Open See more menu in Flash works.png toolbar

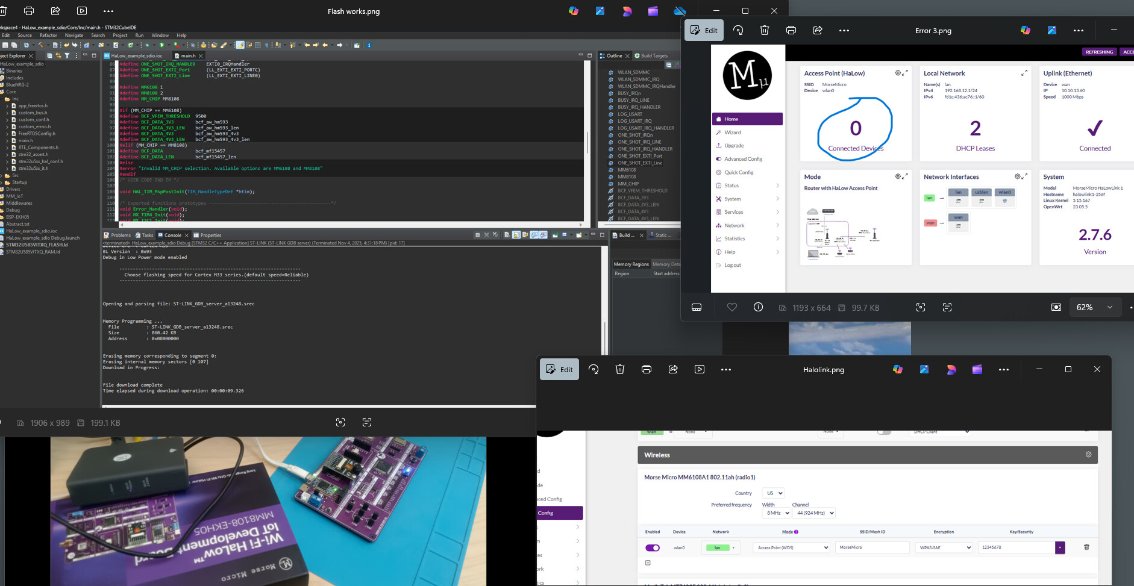point(108,11)
